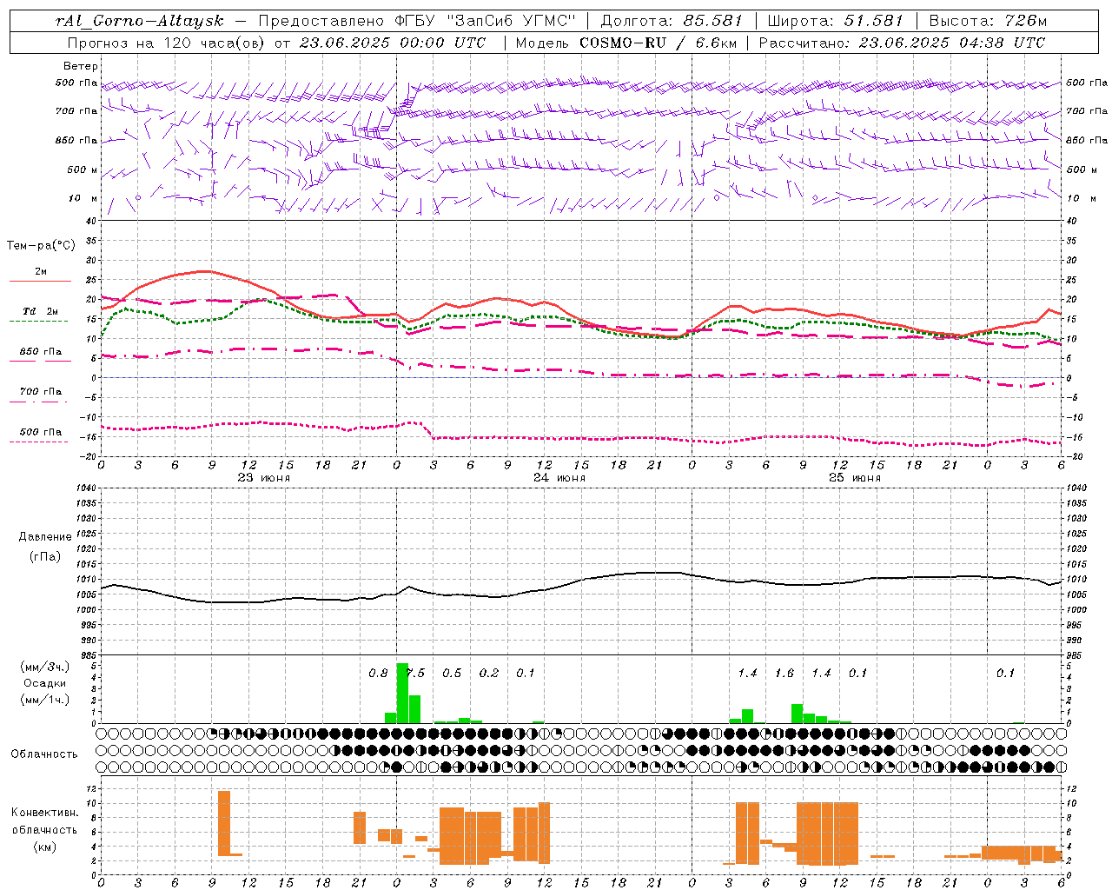Click the 7.5 precipitation amount
The height and width of the screenshot is (890, 1112).
pyautogui.click(x=415, y=673)
